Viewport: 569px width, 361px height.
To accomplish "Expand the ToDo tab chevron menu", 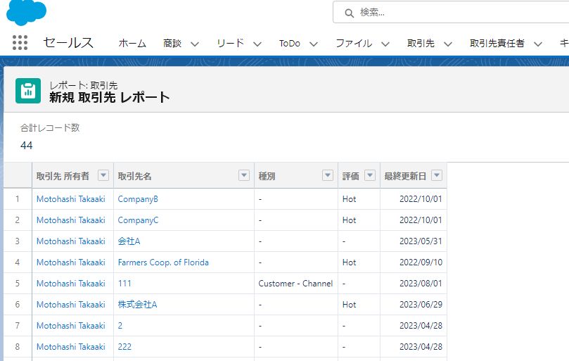I will [x=314, y=44].
